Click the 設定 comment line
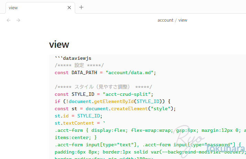Image resolution: width=246 pixels, height=159 pixels. click(79, 65)
